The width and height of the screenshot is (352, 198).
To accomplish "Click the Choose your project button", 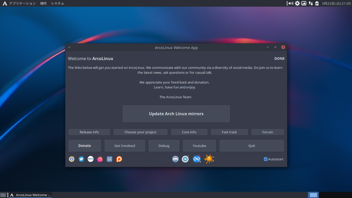I will (140, 132).
